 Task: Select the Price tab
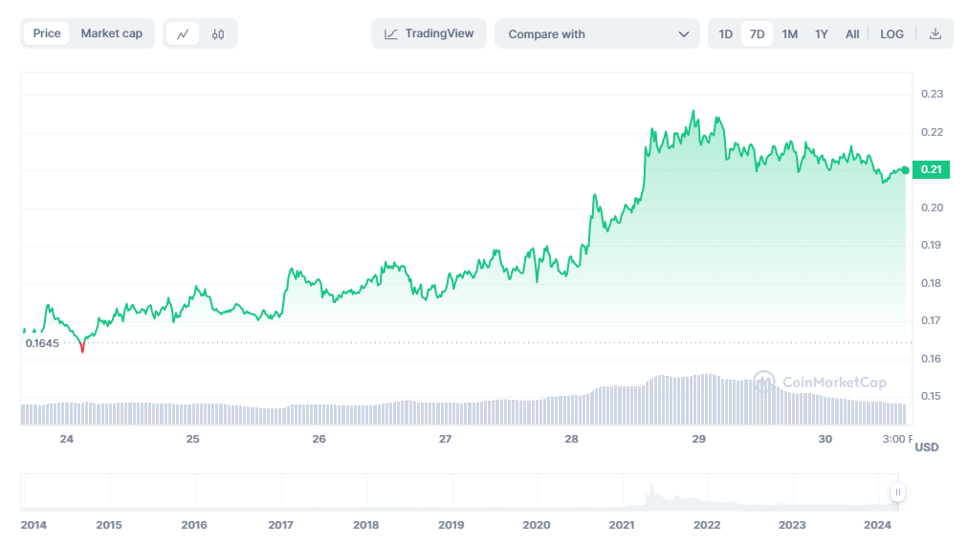pyautogui.click(x=47, y=33)
